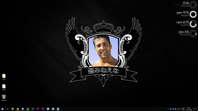Select the Notes folder on desktop

click(x=4, y=87)
